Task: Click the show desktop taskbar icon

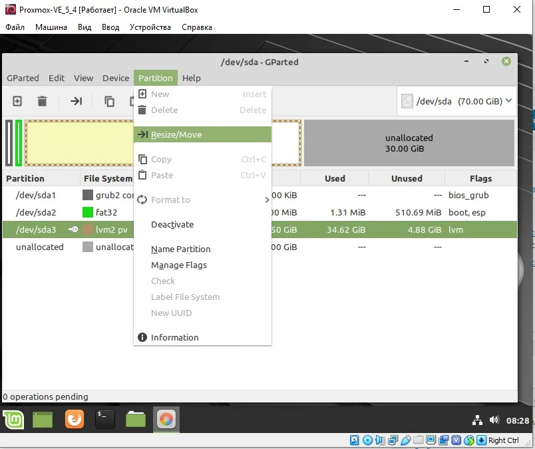Action: click(x=43, y=419)
